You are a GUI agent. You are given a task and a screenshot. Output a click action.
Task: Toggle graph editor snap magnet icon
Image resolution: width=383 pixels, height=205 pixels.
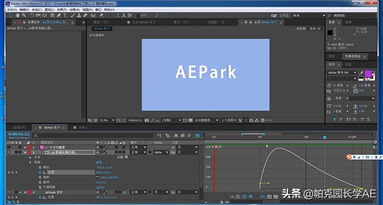[250, 196]
